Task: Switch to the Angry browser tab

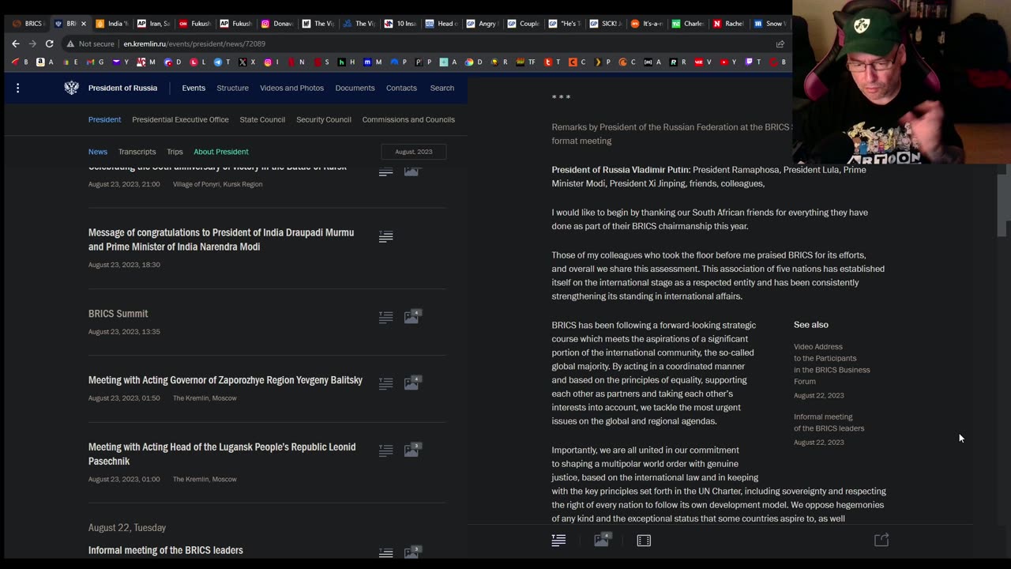Action: click(x=482, y=24)
